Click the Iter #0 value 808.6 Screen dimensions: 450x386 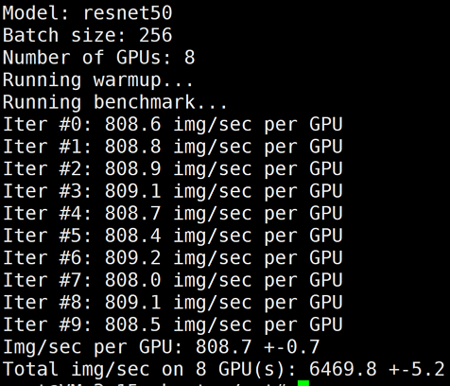coord(132,124)
